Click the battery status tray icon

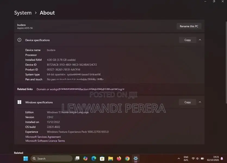tap(202, 158)
